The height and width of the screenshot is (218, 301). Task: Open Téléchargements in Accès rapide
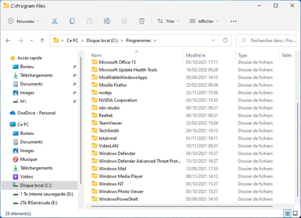click(36, 75)
